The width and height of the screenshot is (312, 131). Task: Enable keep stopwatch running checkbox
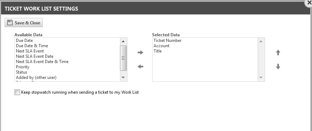(17, 92)
